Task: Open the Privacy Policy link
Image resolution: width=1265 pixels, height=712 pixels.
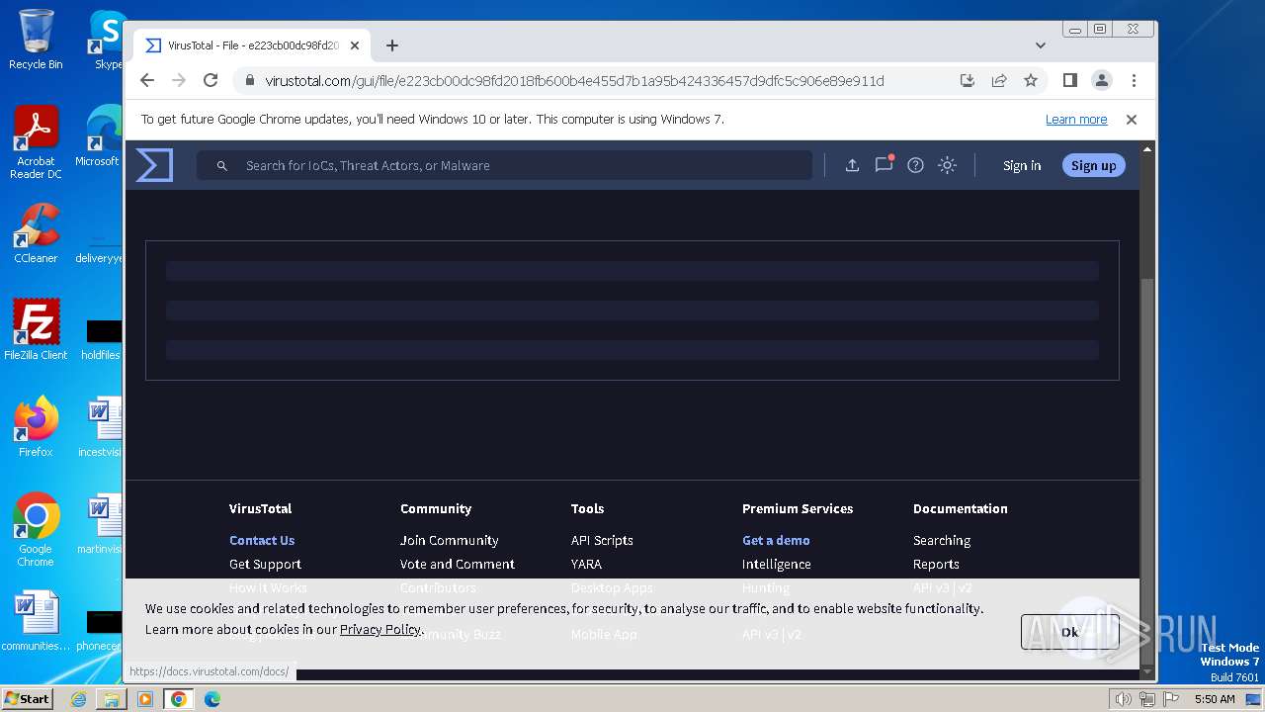Action: point(380,630)
